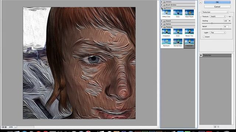Screen dimensions: 236x132
Task: Zoom out the preview with minus button
Action: [3, 127]
